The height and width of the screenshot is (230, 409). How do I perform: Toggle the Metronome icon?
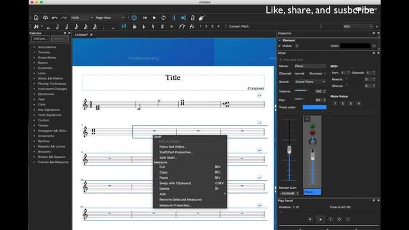click(192, 18)
